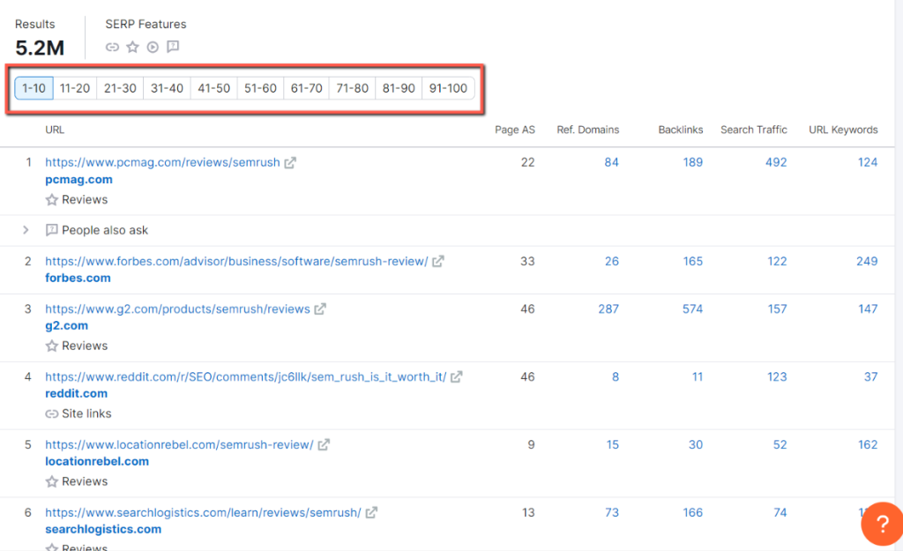Image resolution: width=903 pixels, height=551 pixels.
Task: Select the Sitelinks SERP feature filter icon
Action: 112,47
